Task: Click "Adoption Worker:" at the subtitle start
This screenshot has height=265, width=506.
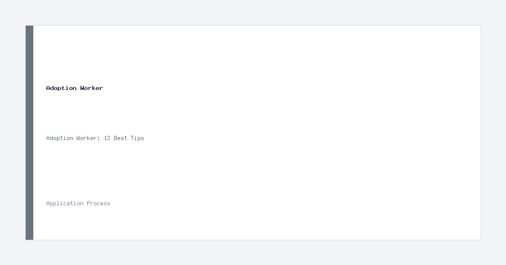Action: click(73, 138)
